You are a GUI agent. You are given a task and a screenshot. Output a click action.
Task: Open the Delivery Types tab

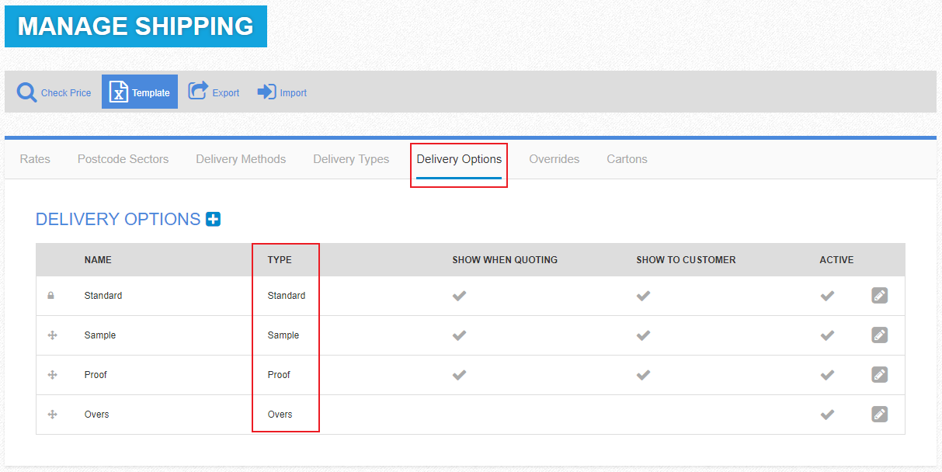coord(351,159)
